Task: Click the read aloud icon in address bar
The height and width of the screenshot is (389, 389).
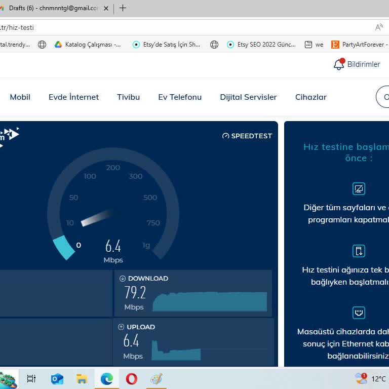Action: pos(379,27)
